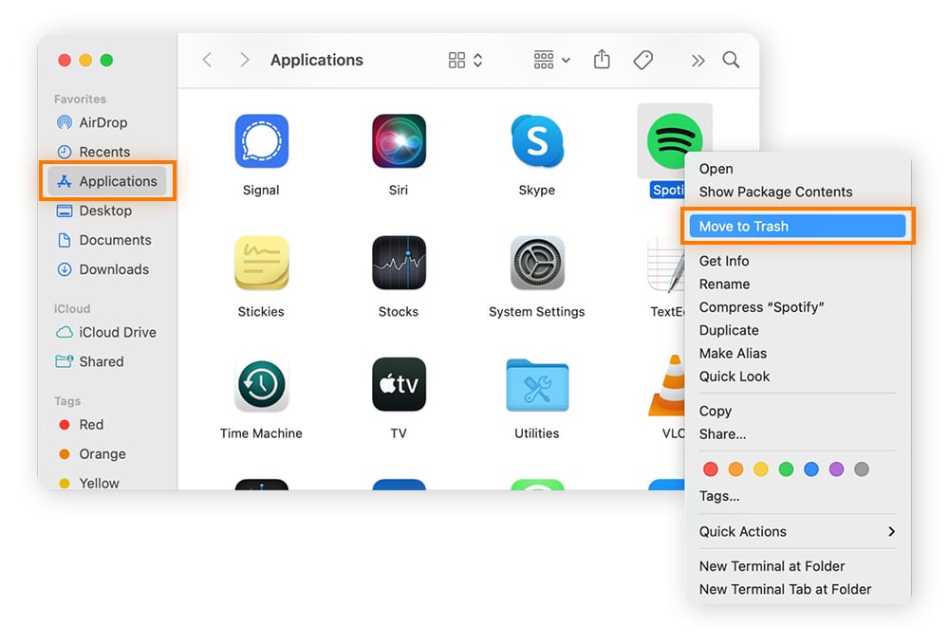
Task: Select the System Settings app icon
Action: [x=537, y=263]
